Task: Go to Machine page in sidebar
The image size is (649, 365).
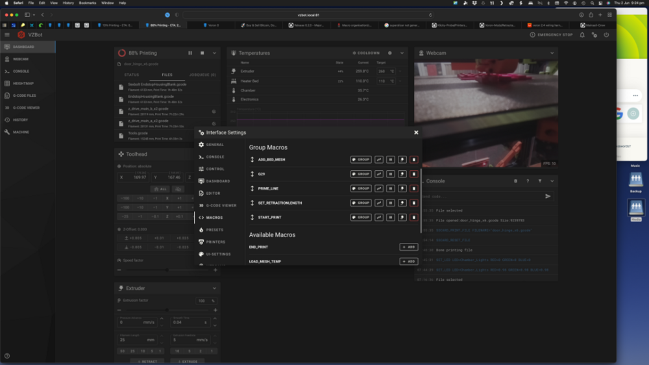Action: [28, 132]
